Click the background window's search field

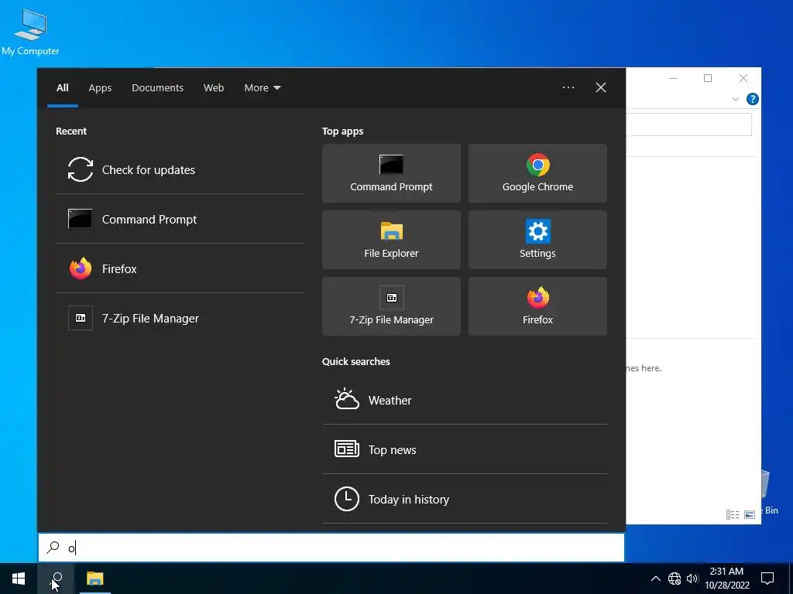coord(688,125)
